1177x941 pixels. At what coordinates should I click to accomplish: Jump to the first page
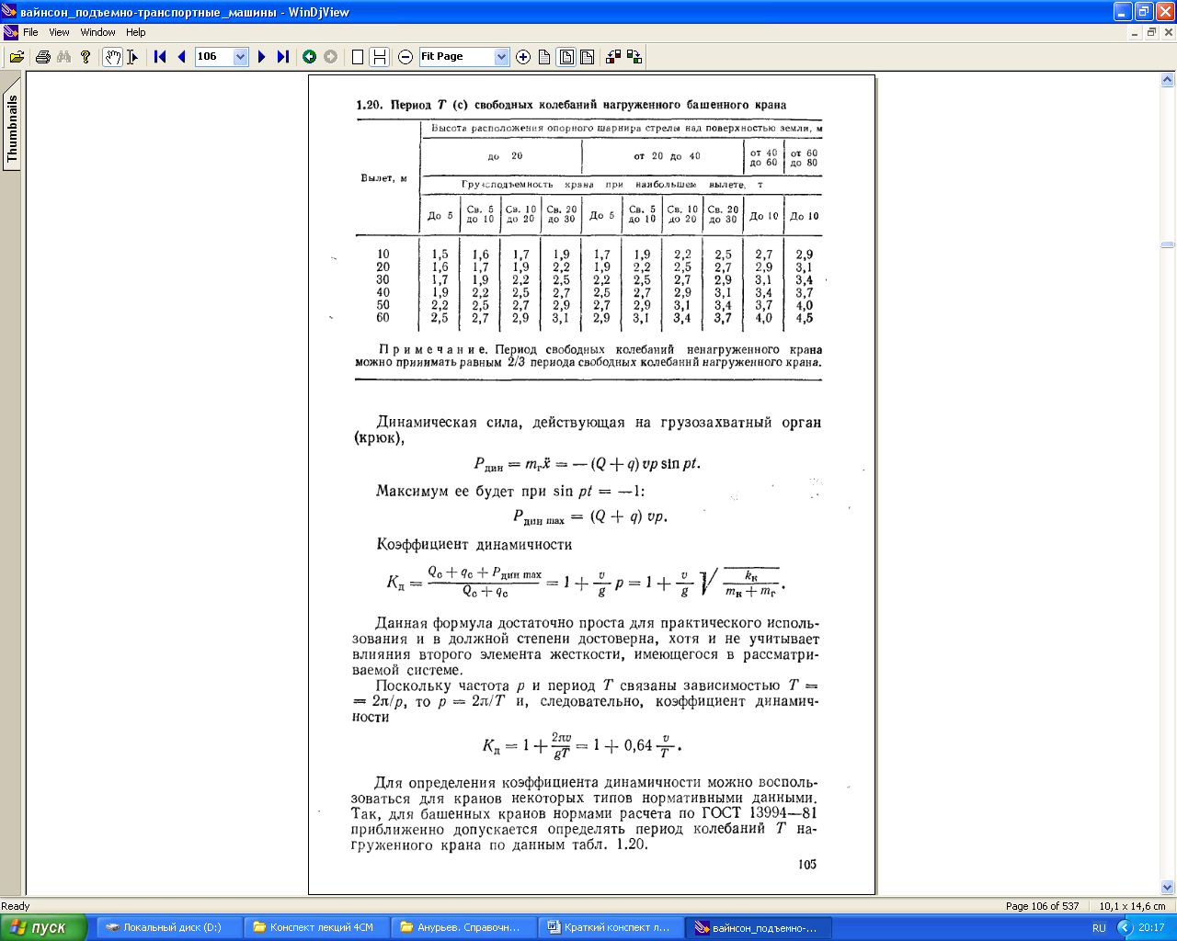point(160,57)
